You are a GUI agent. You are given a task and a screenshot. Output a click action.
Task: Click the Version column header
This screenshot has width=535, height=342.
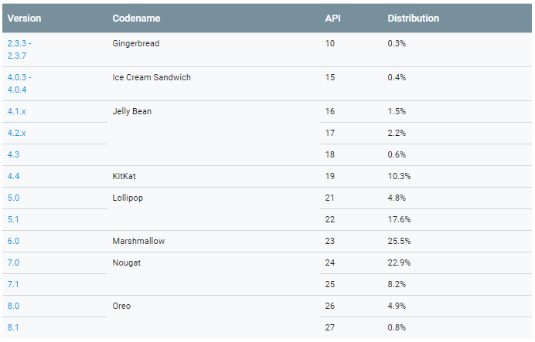coord(24,19)
